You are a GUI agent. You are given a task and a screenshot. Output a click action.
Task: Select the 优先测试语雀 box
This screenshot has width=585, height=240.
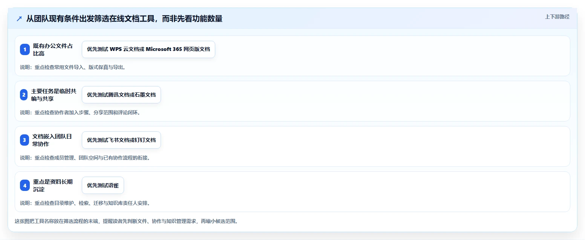tap(103, 185)
